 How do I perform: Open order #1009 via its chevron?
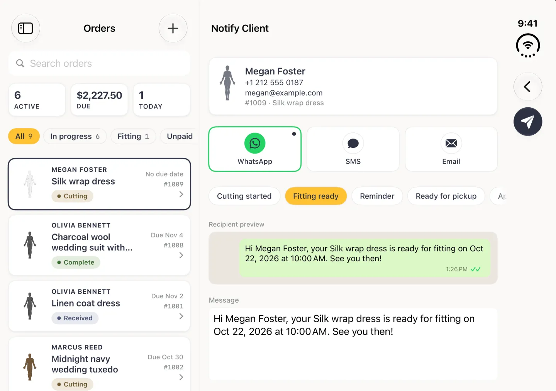coord(181,195)
